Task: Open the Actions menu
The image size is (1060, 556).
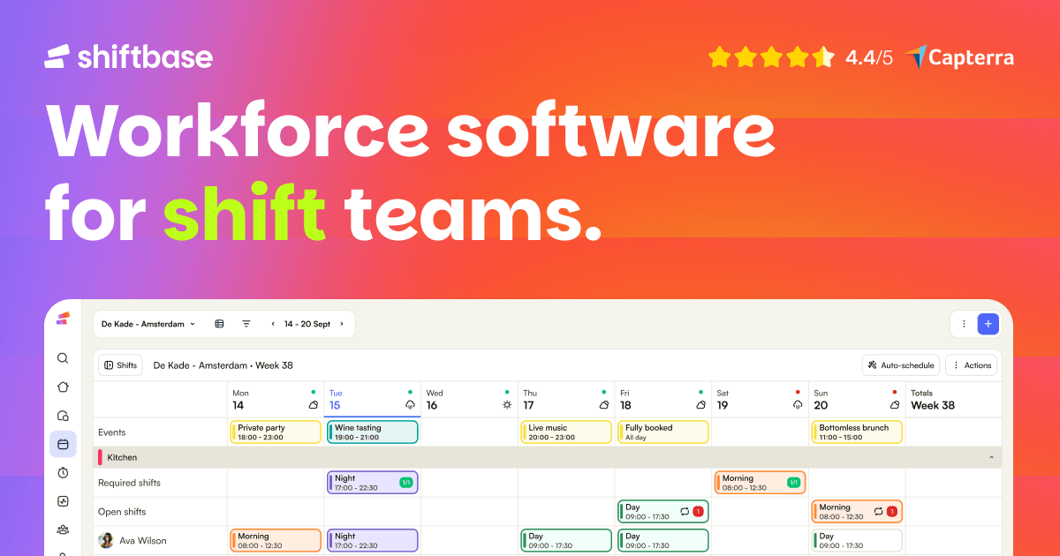Action: [972, 365]
